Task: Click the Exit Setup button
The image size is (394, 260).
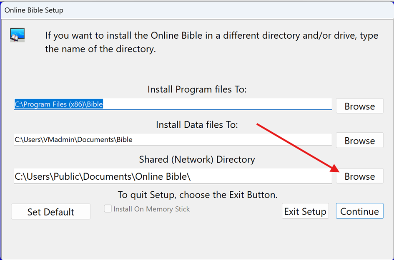Action: click(x=305, y=211)
